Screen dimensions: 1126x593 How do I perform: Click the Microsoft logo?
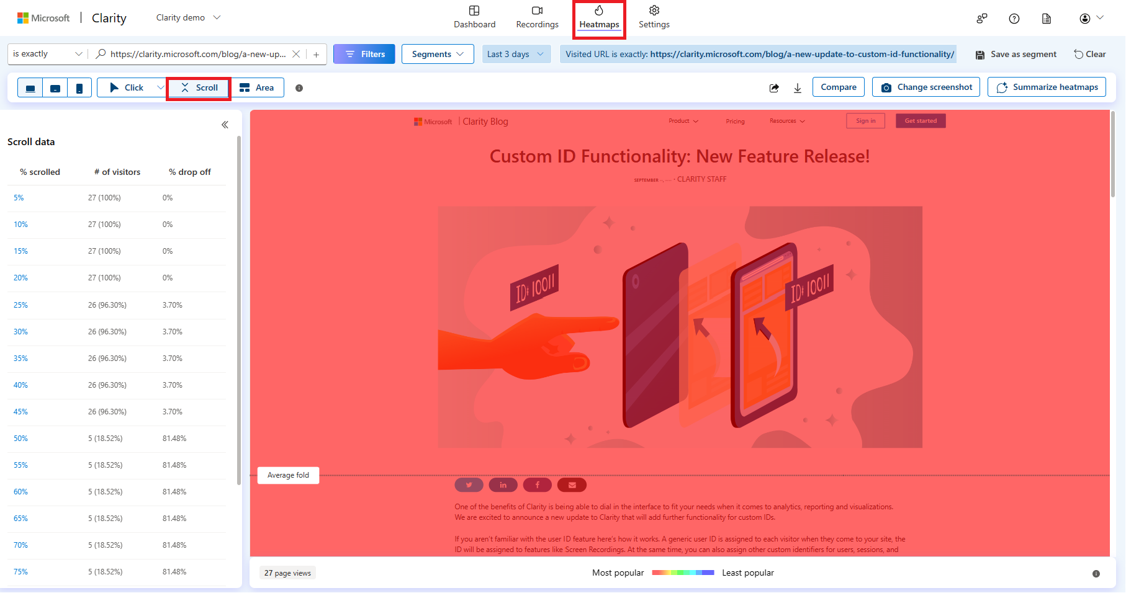click(43, 18)
